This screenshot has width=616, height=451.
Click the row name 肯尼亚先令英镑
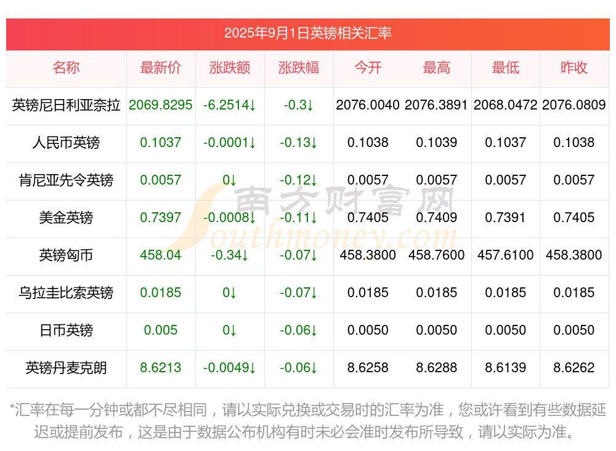[x=66, y=180]
